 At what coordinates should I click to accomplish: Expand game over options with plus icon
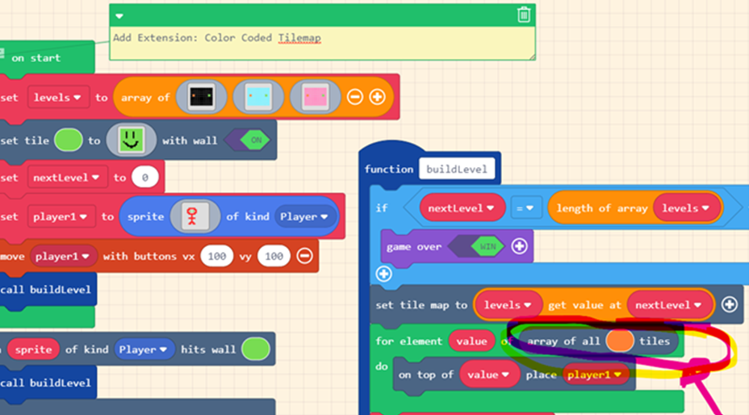[x=519, y=246]
